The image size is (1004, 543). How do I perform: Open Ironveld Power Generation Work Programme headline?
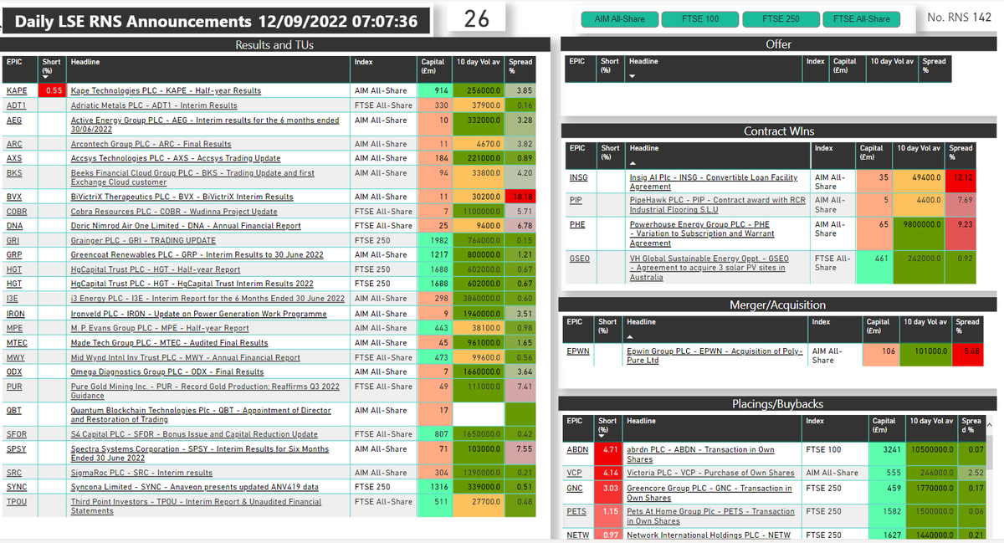[198, 314]
